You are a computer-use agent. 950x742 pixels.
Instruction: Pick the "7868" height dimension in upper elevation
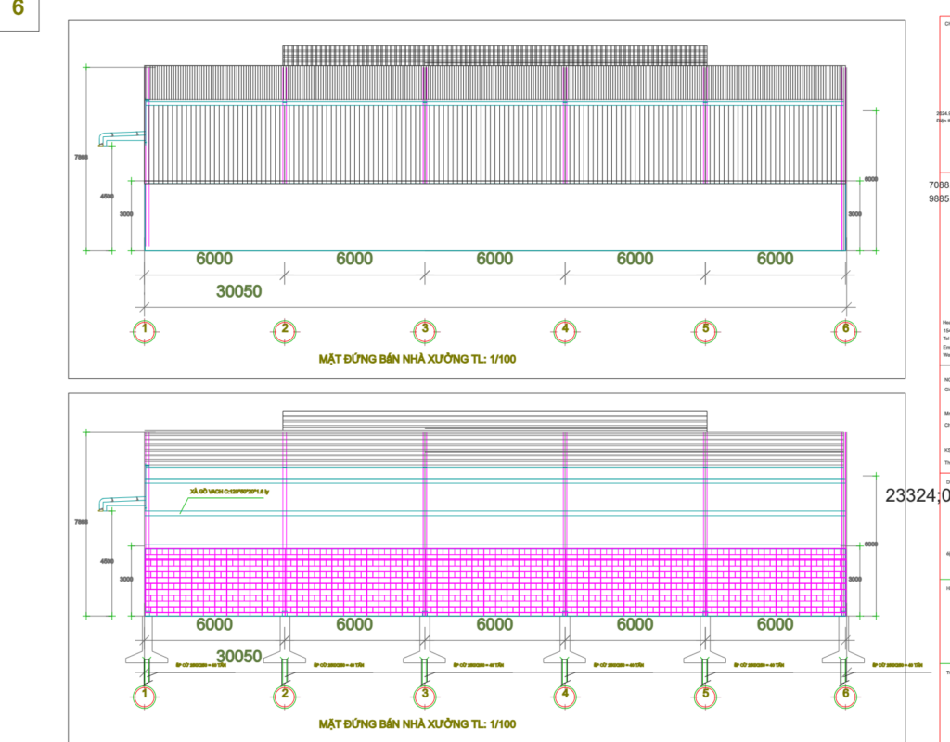tap(82, 157)
